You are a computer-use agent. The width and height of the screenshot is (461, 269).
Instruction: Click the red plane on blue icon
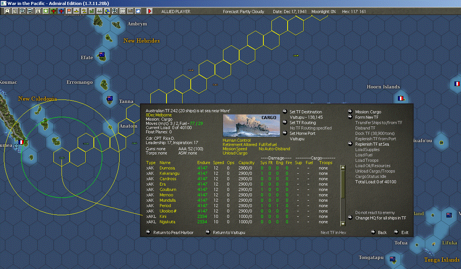(61, 11)
